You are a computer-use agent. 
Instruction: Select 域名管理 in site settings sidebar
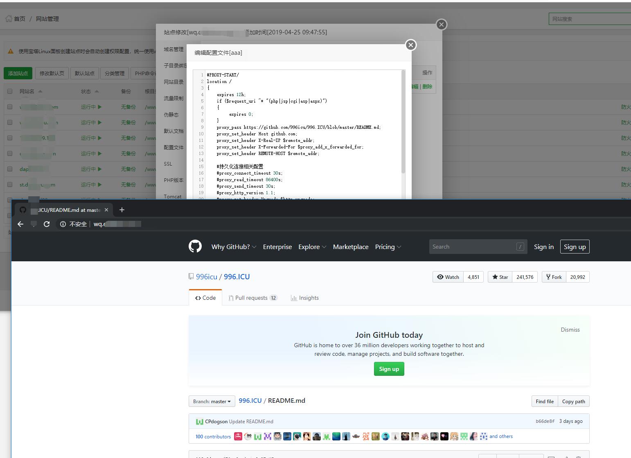(174, 49)
